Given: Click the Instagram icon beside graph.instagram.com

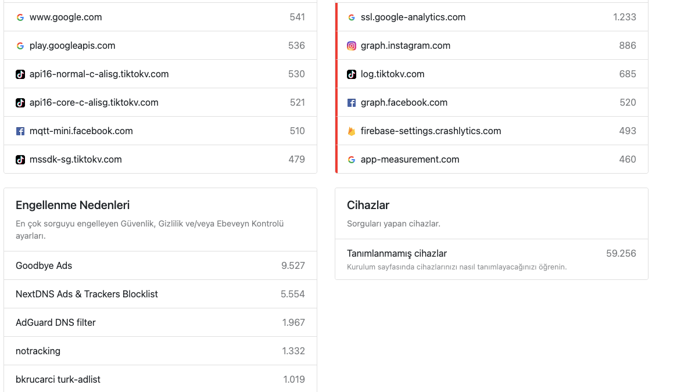Looking at the screenshot, I should click(x=352, y=46).
